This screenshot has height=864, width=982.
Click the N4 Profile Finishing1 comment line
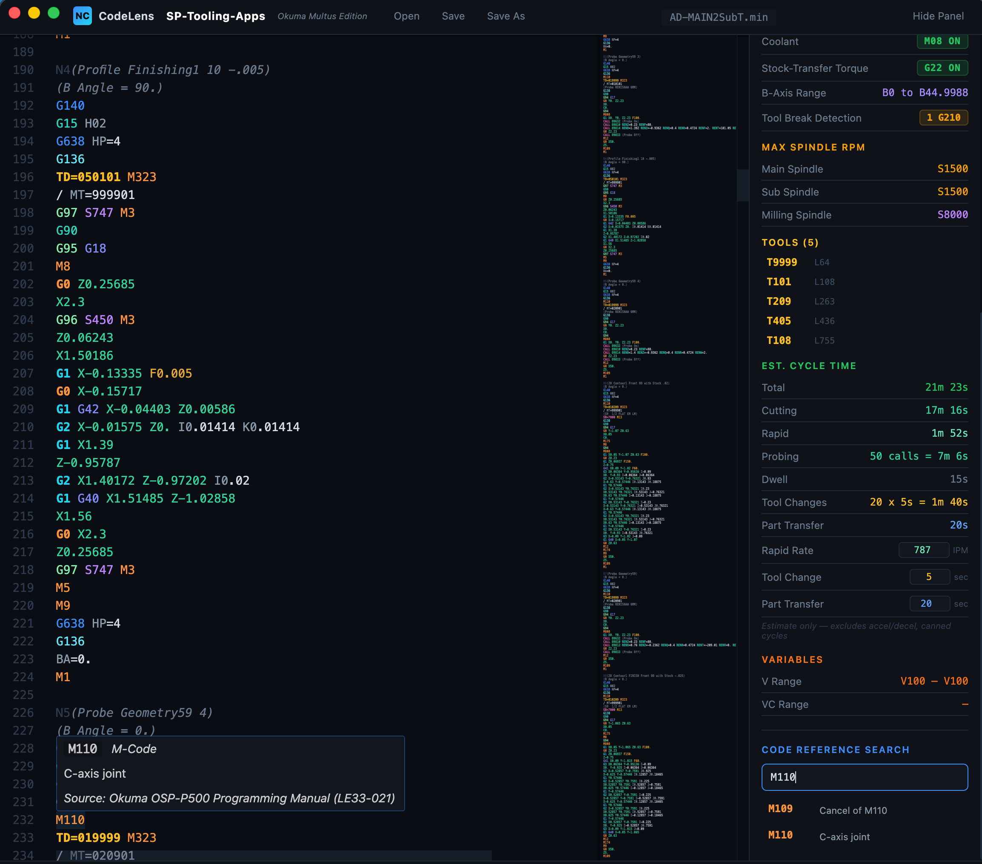[163, 70]
